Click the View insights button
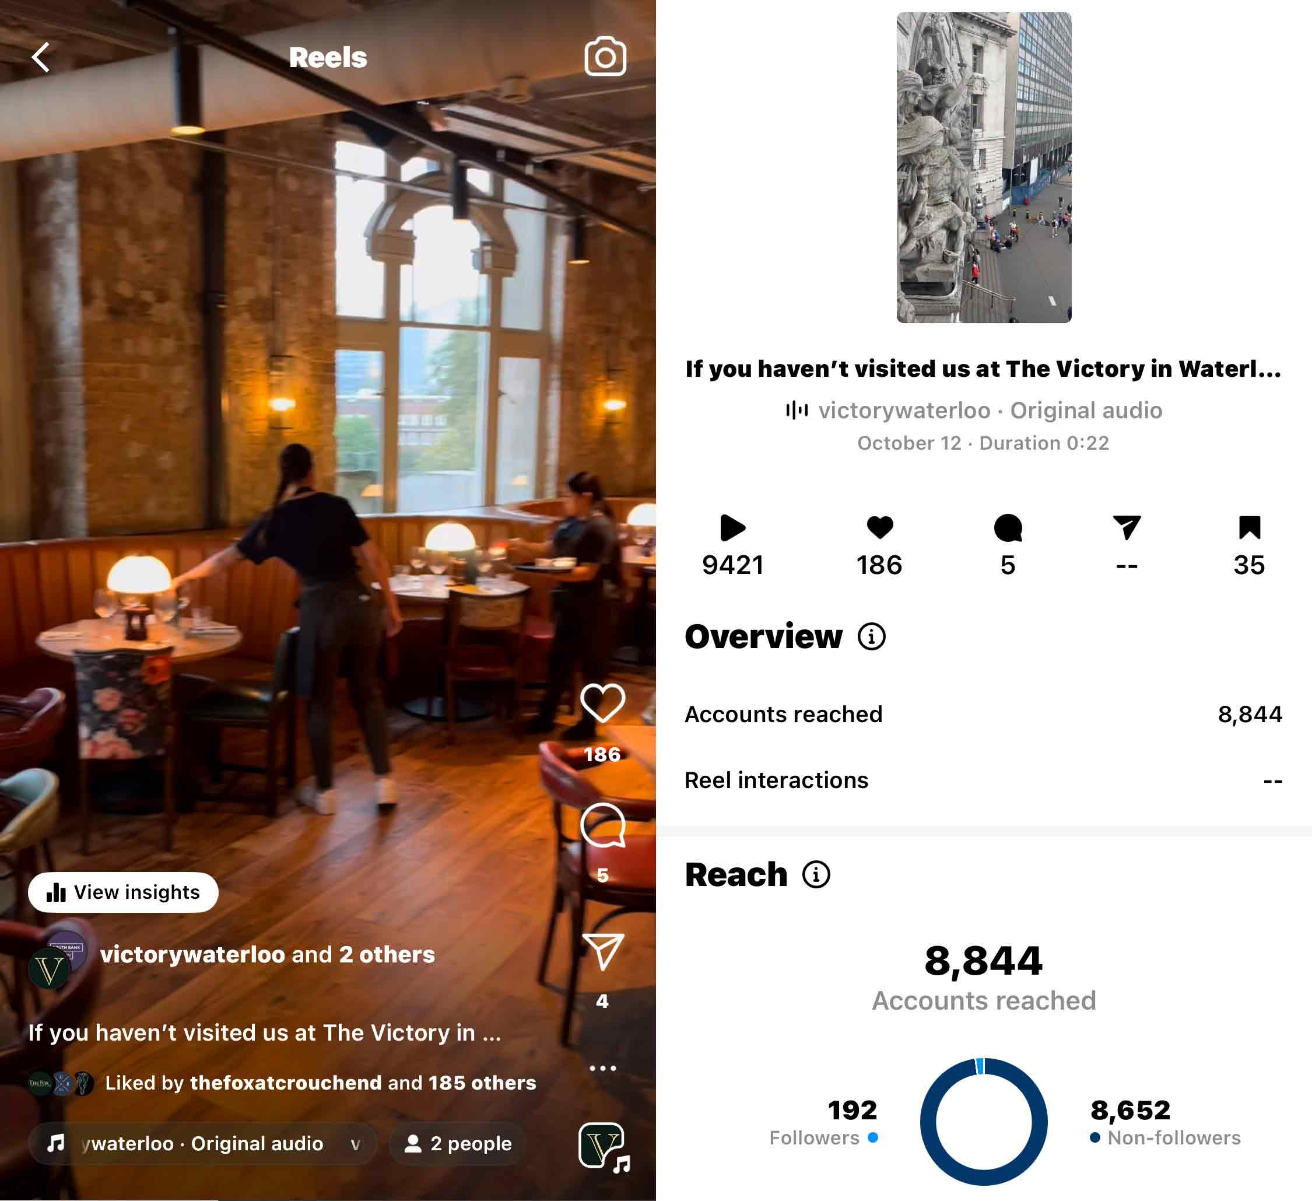1312x1201 pixels. point(123,892)
